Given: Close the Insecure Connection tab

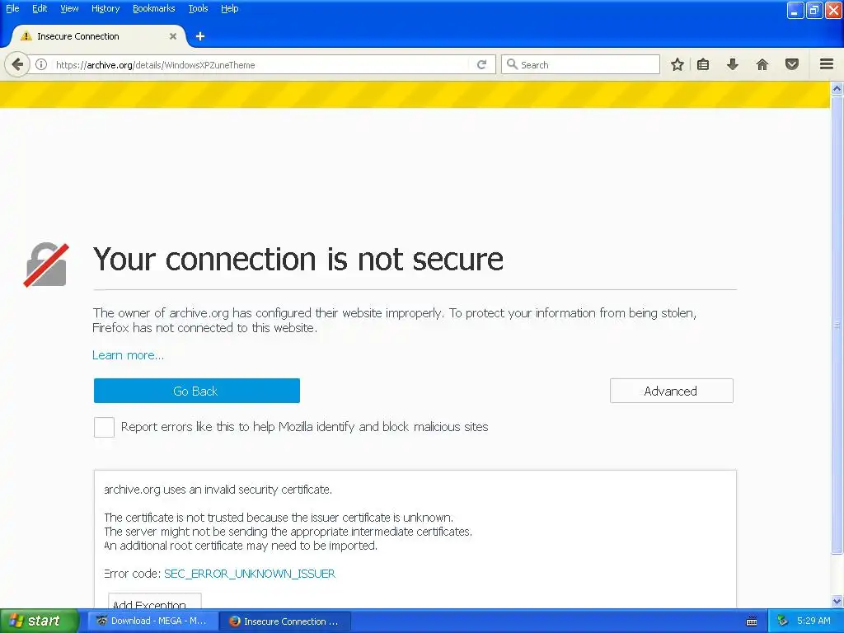Looking at the screenshot, I should point(173,36).
